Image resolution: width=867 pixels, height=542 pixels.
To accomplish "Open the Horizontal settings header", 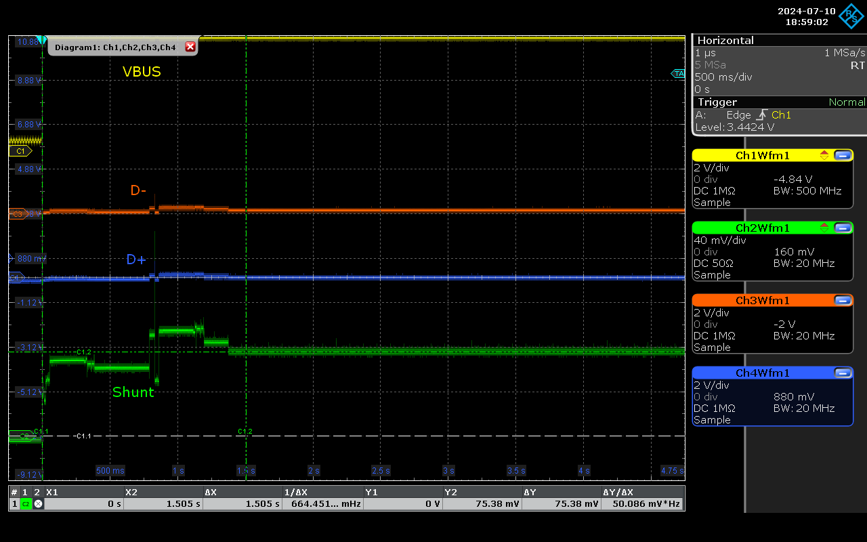I will [x=779, y=40].
